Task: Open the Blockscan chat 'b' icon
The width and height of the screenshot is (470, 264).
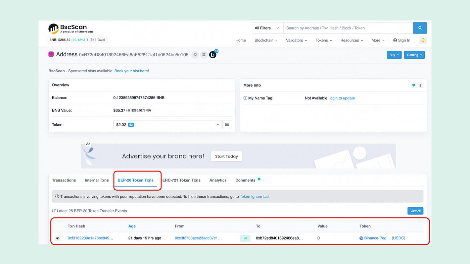Action: pos(213,55)
